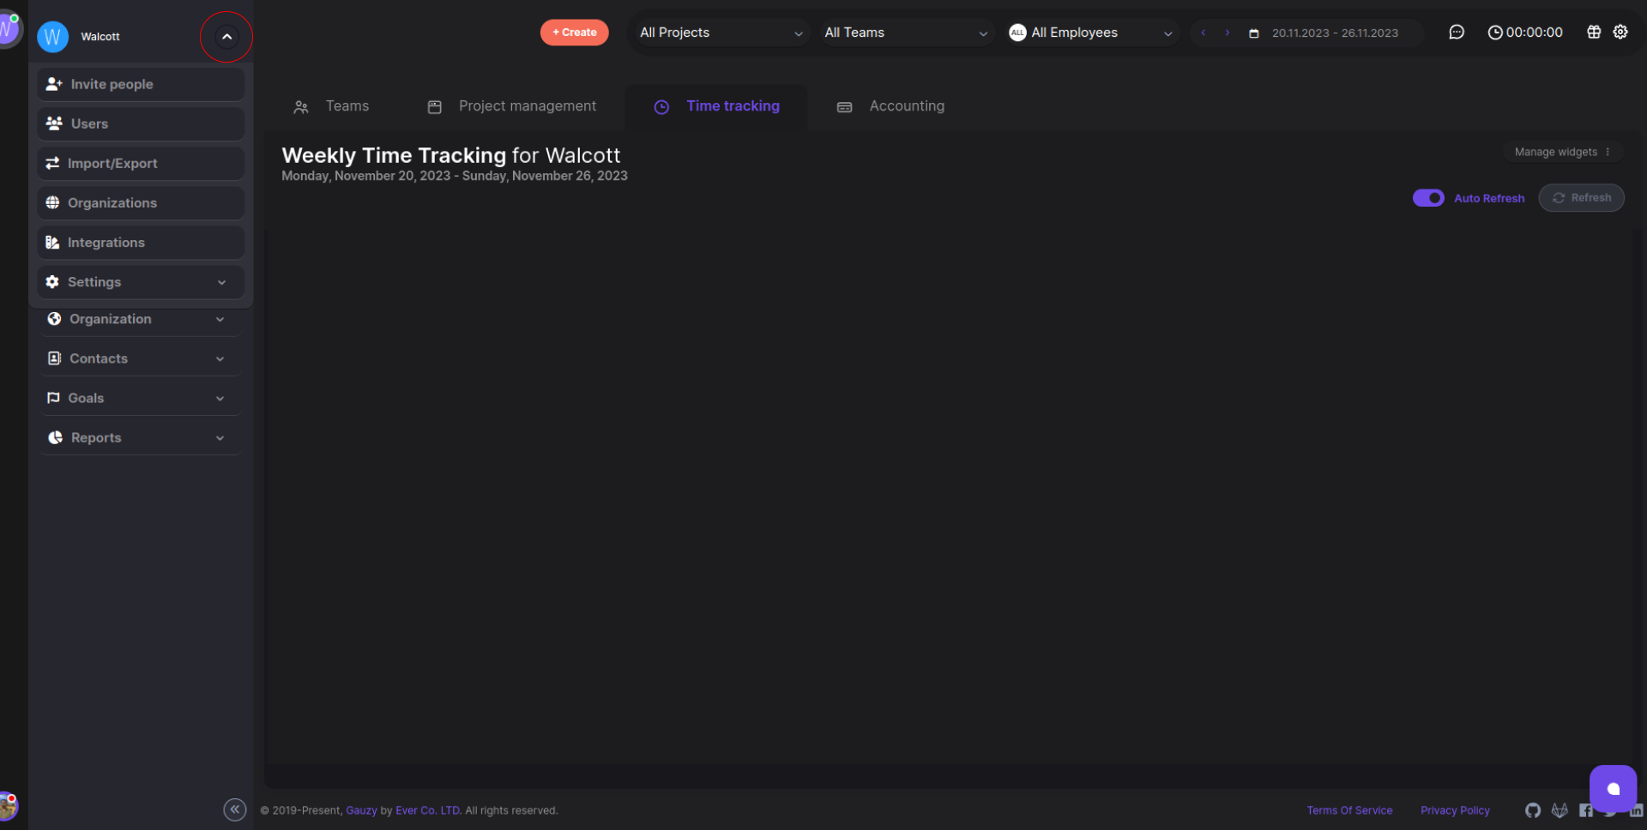1647x830 pixels.
Task: Open the calendar date picker icon
Action: 1254,33
